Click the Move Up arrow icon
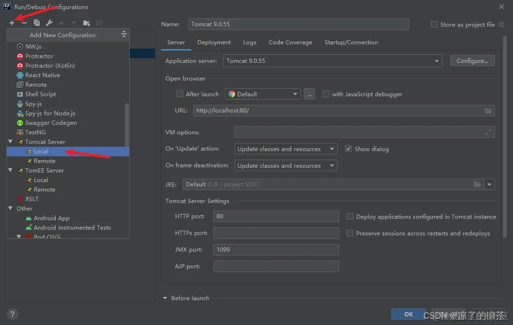This screenshot has height=325, width=513. (x=62, y=23)
